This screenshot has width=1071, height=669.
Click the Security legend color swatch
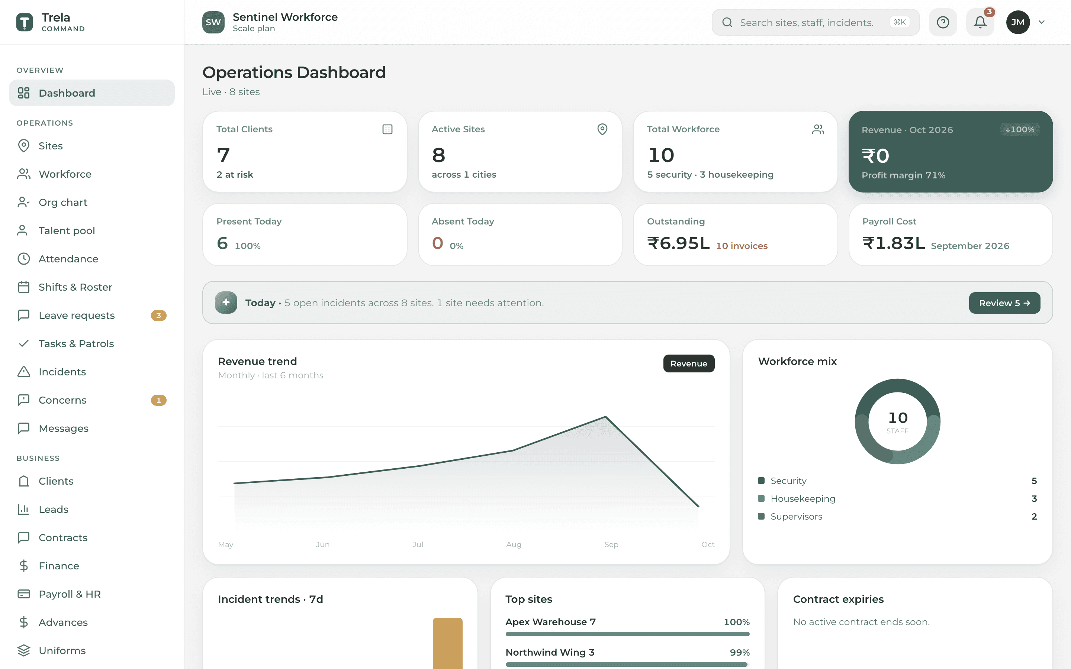click(x=761, y=481)
